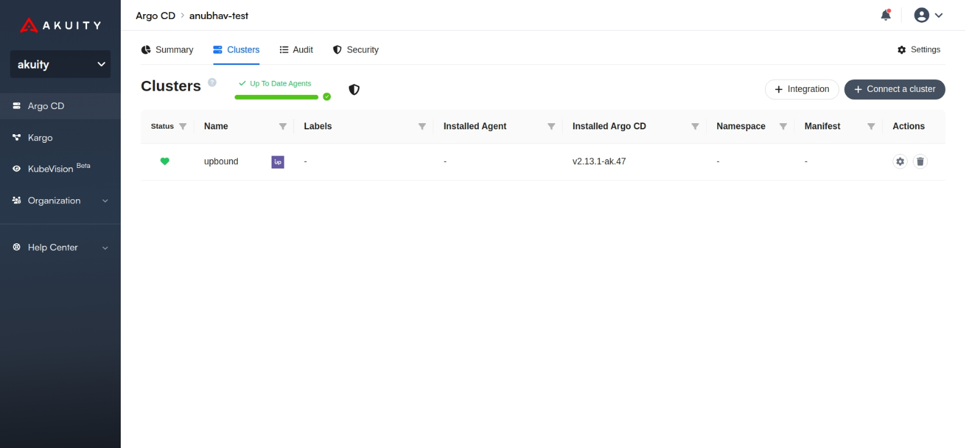
Task: Click the Namespace column header
Action: click(x=741, y=126)
